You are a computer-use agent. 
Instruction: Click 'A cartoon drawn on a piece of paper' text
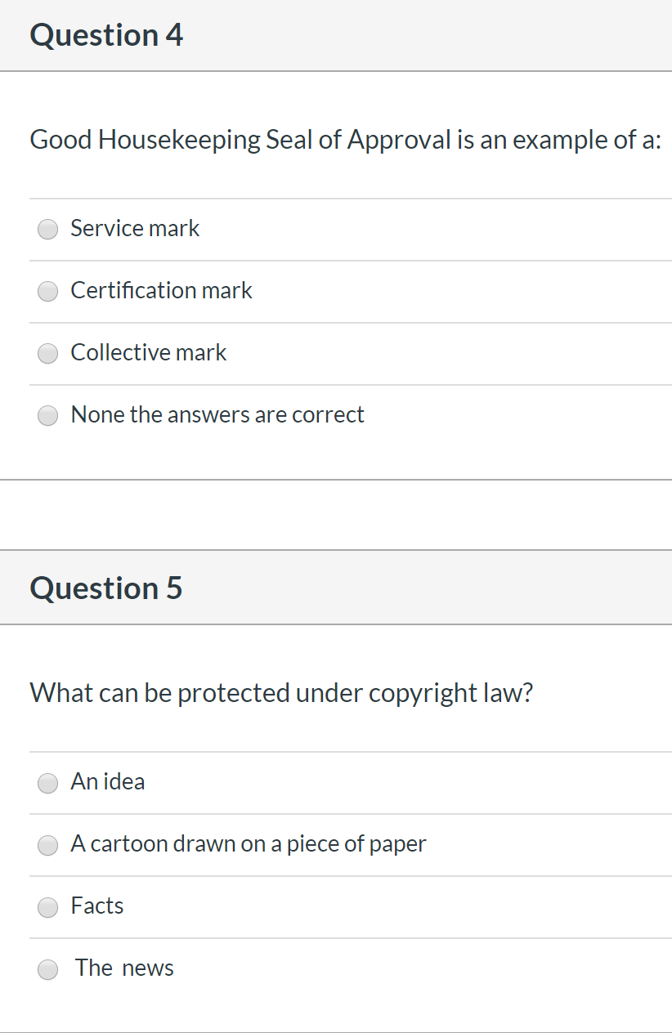(x=249, y=843)
